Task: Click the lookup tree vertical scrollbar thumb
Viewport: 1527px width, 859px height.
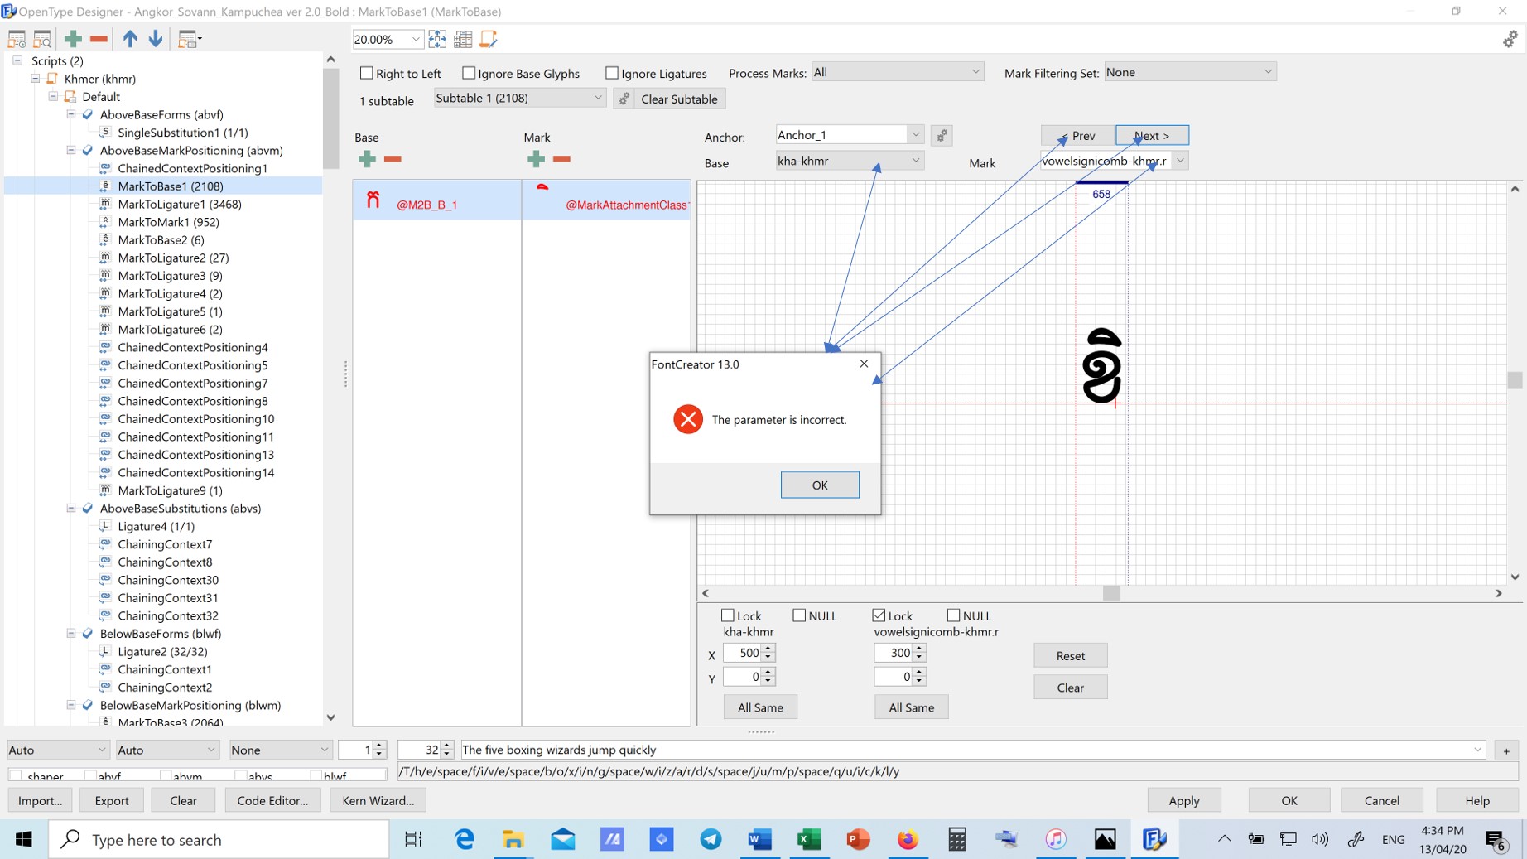Action: 330,118
